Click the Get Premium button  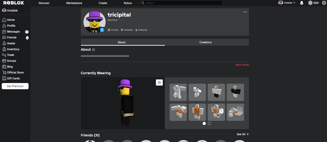click(15, 86)
